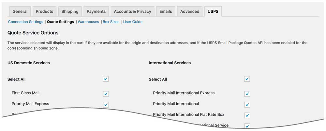Viewport: 326px width, 131px height.
Task: Go to the Warehouses section
Action: pyautogui.click(x=88, y=22)
